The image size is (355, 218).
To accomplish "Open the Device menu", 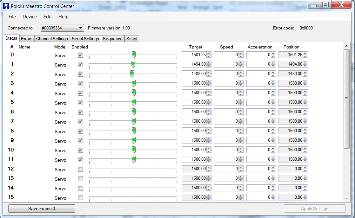I will tap(30, 17).
